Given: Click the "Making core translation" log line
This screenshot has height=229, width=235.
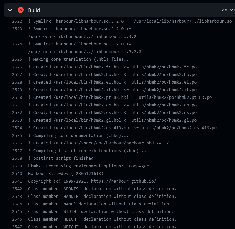Looking at the screenshot, I should (x=80, y=59).
